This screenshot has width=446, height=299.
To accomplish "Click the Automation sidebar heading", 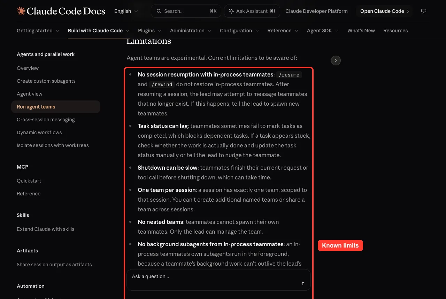I will point(31,286).
